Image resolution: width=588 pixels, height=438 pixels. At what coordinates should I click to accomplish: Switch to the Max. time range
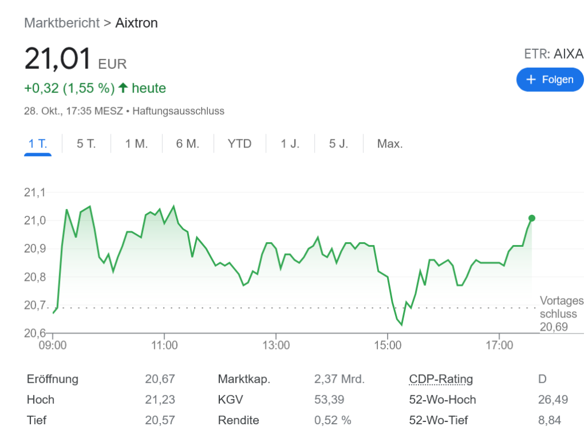click(x=390, y=144)
